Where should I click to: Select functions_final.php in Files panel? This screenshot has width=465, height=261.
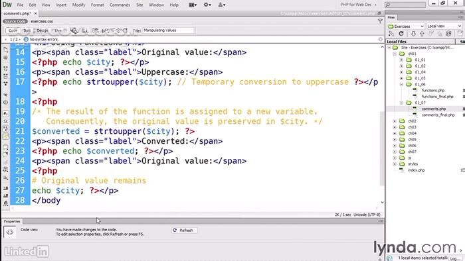pyautogui.click(x=437, y=97)
